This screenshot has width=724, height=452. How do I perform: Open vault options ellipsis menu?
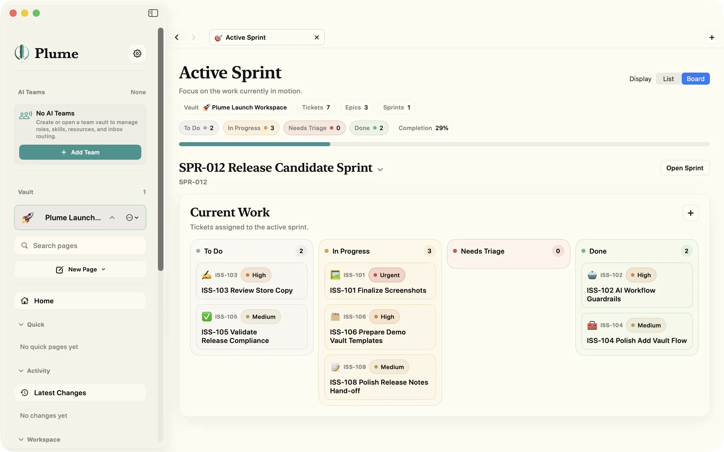[132, 218]
